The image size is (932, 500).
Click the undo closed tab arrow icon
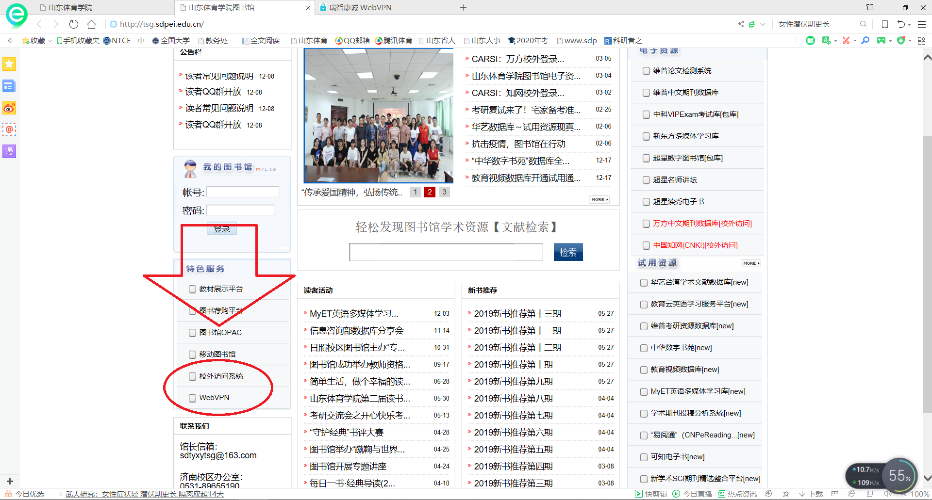pos(901,24)
